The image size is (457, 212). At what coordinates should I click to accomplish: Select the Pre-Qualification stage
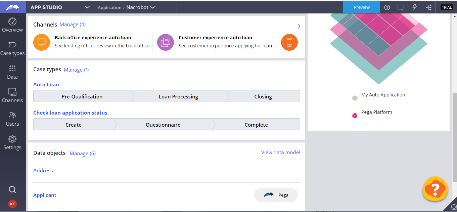point(82,96)
